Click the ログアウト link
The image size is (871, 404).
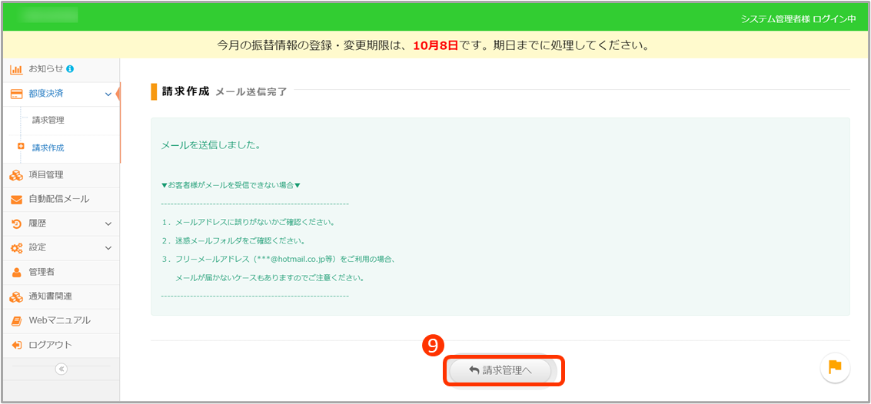tap(50, 345)
